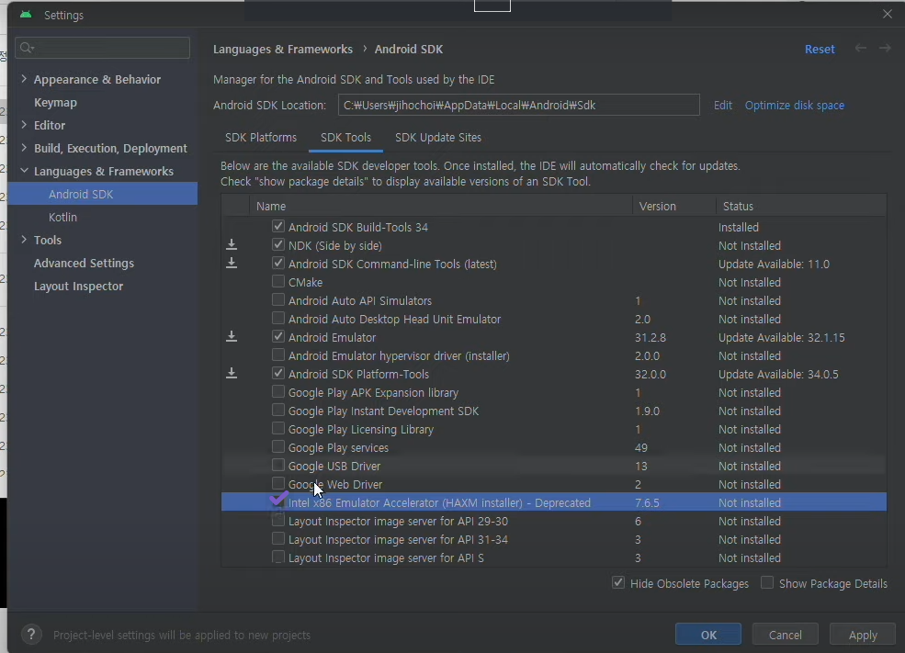Click 'Update Available: 34.0.5' status
This screenshot has height=653, width=905.
(x=778, y=375)
